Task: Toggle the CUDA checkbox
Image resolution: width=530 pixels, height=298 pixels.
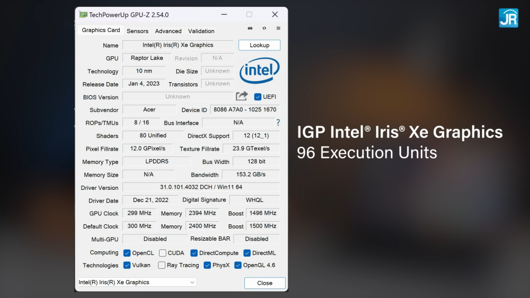Action: pos(163,253)
